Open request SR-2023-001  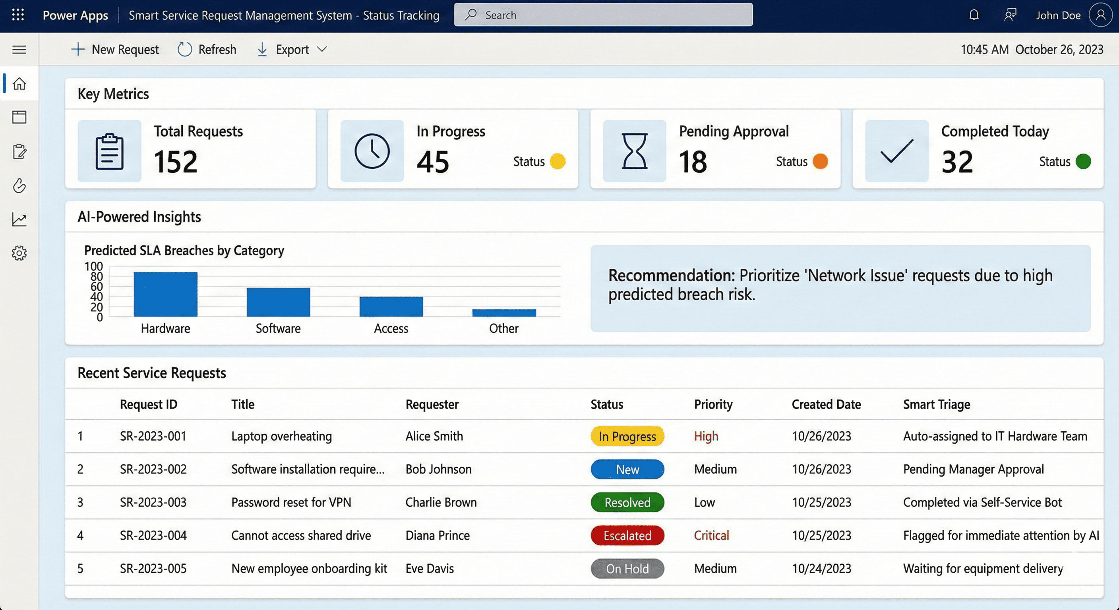click(153, 436)
